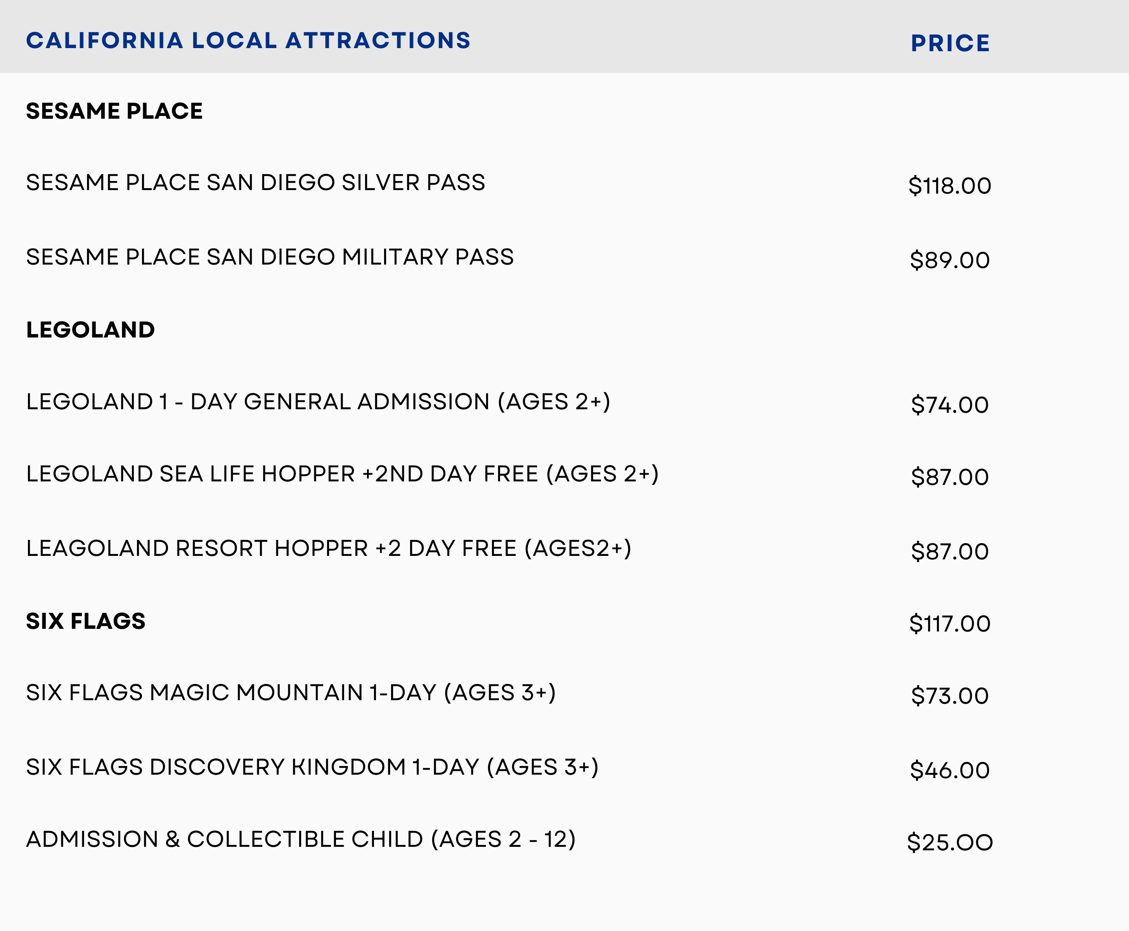Click Sesame Place San Diego Silver Pass
The height and width of the screenshot is (931, 1129).
[255, 183]
